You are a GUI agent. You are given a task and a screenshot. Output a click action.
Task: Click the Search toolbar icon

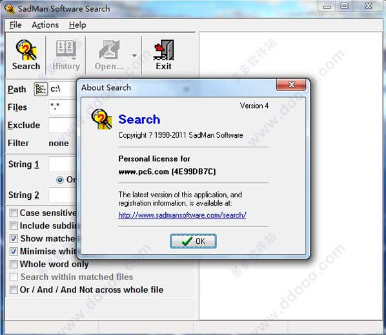pyautogui.click(x=26, y=55)
